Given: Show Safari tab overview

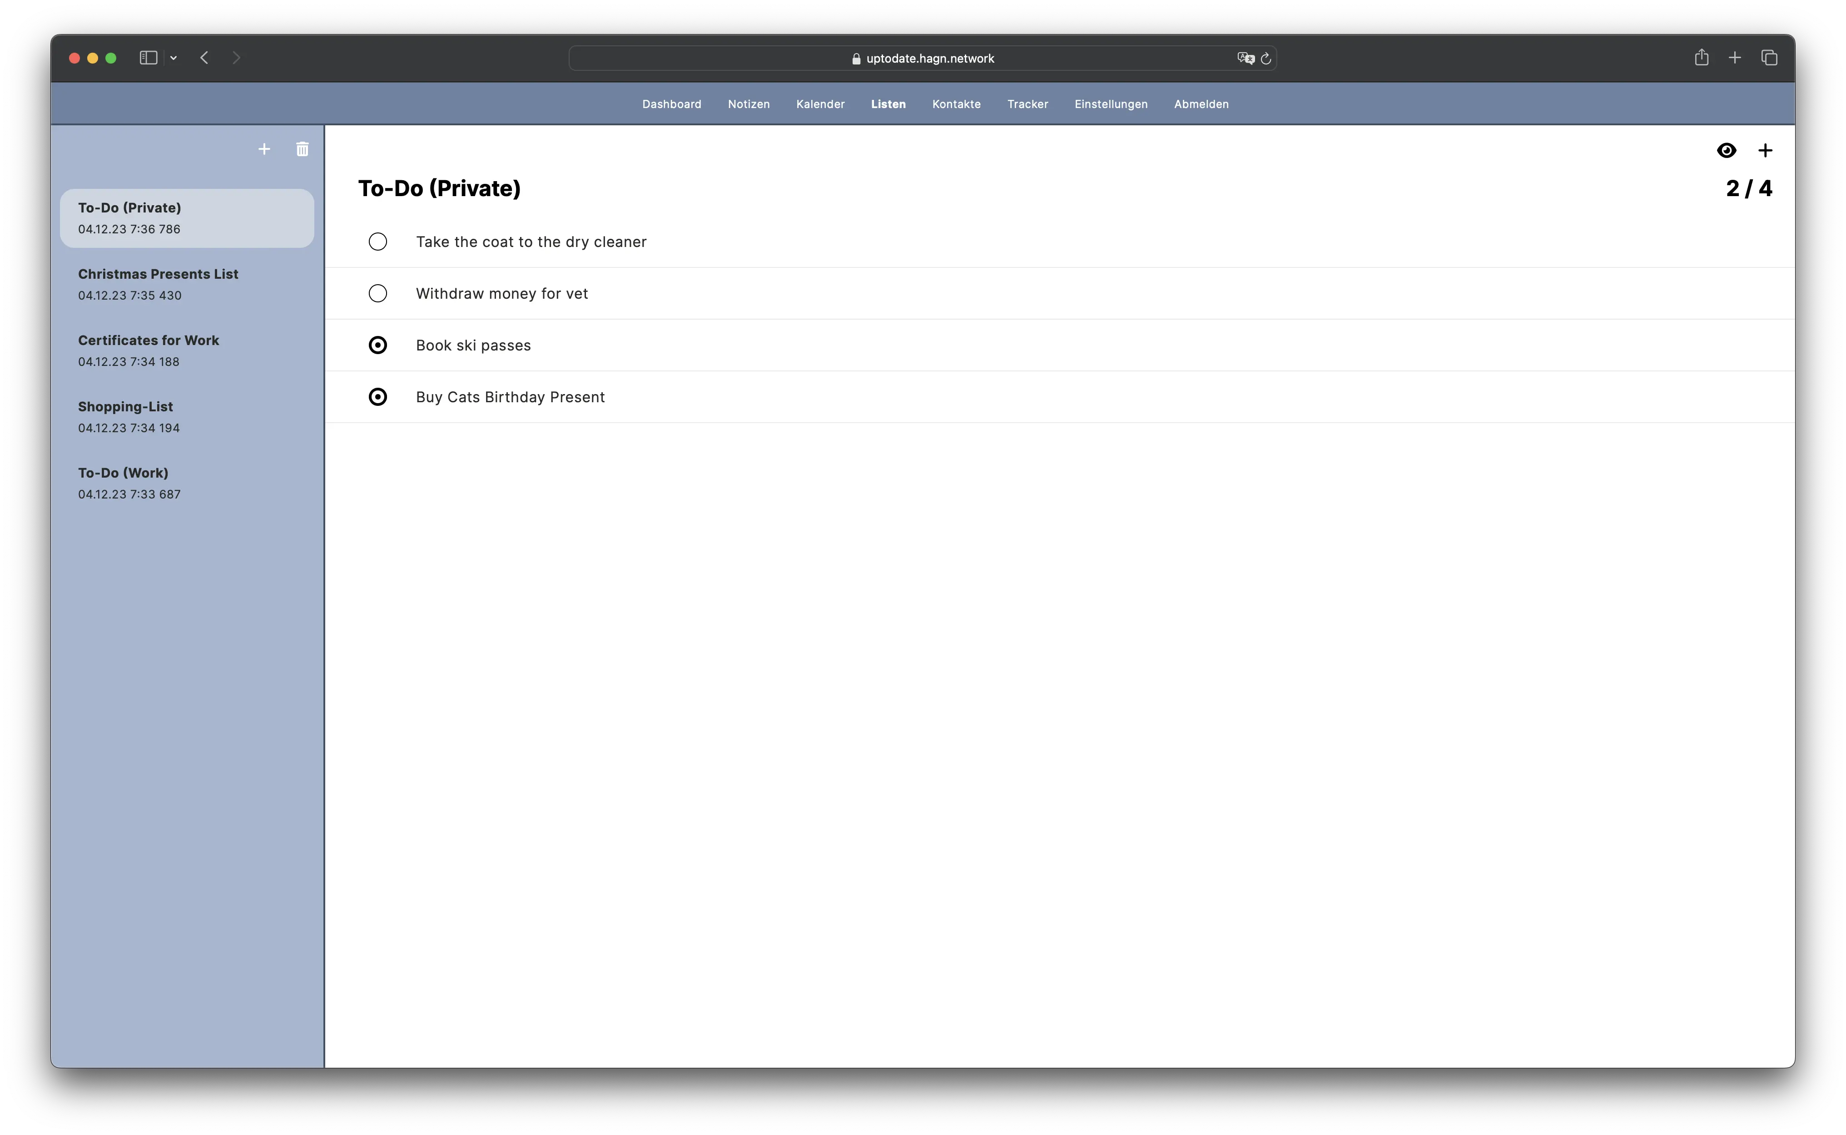Looking at the screenshot, I should tap(1769, 58).
